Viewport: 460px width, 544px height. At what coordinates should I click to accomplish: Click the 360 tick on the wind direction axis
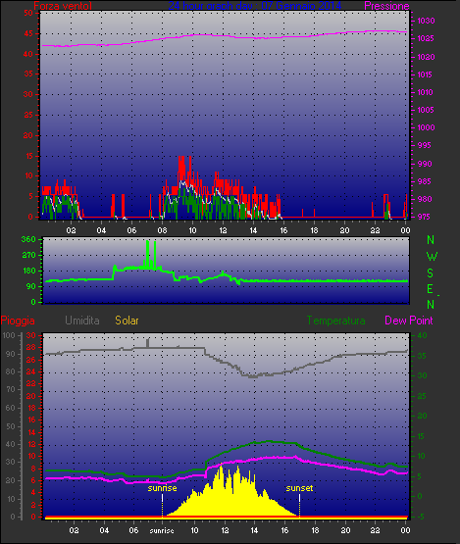(28, 239)
